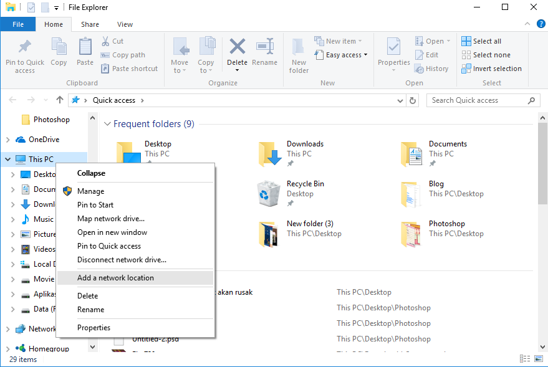Open the Quick Access Toolbar customize dropdown
Screen dimensions: 548x367
tap(56, 7)
